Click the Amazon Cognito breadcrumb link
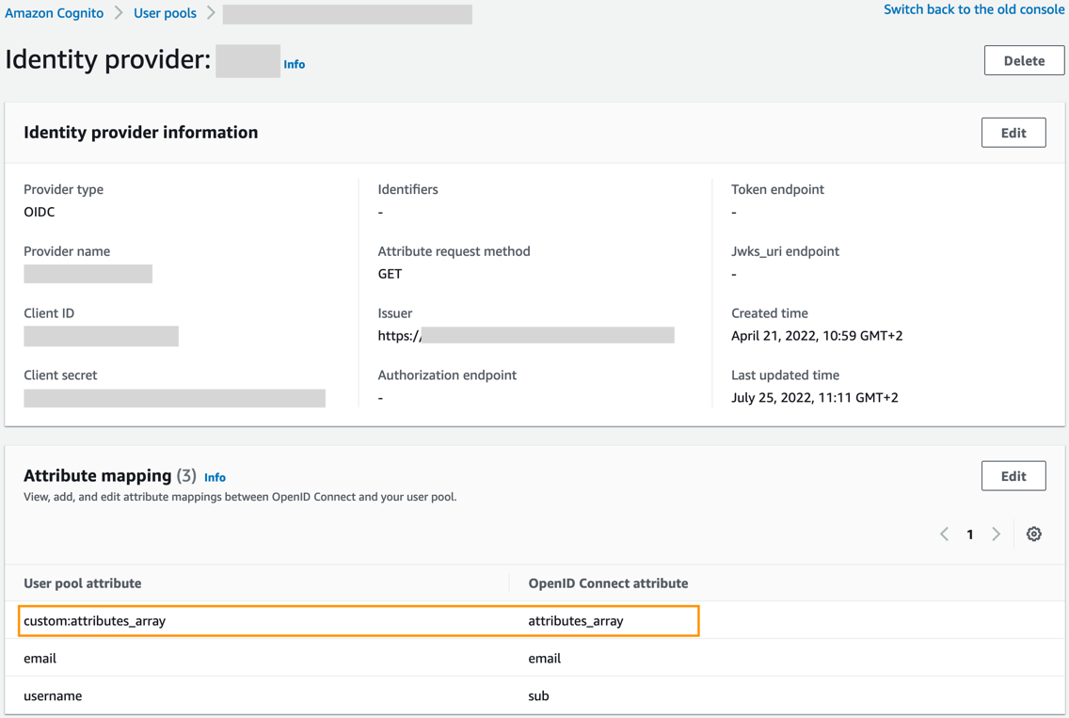Image resolution: width=1069 pixels, height=718 pixels. (x=55, y=13)
